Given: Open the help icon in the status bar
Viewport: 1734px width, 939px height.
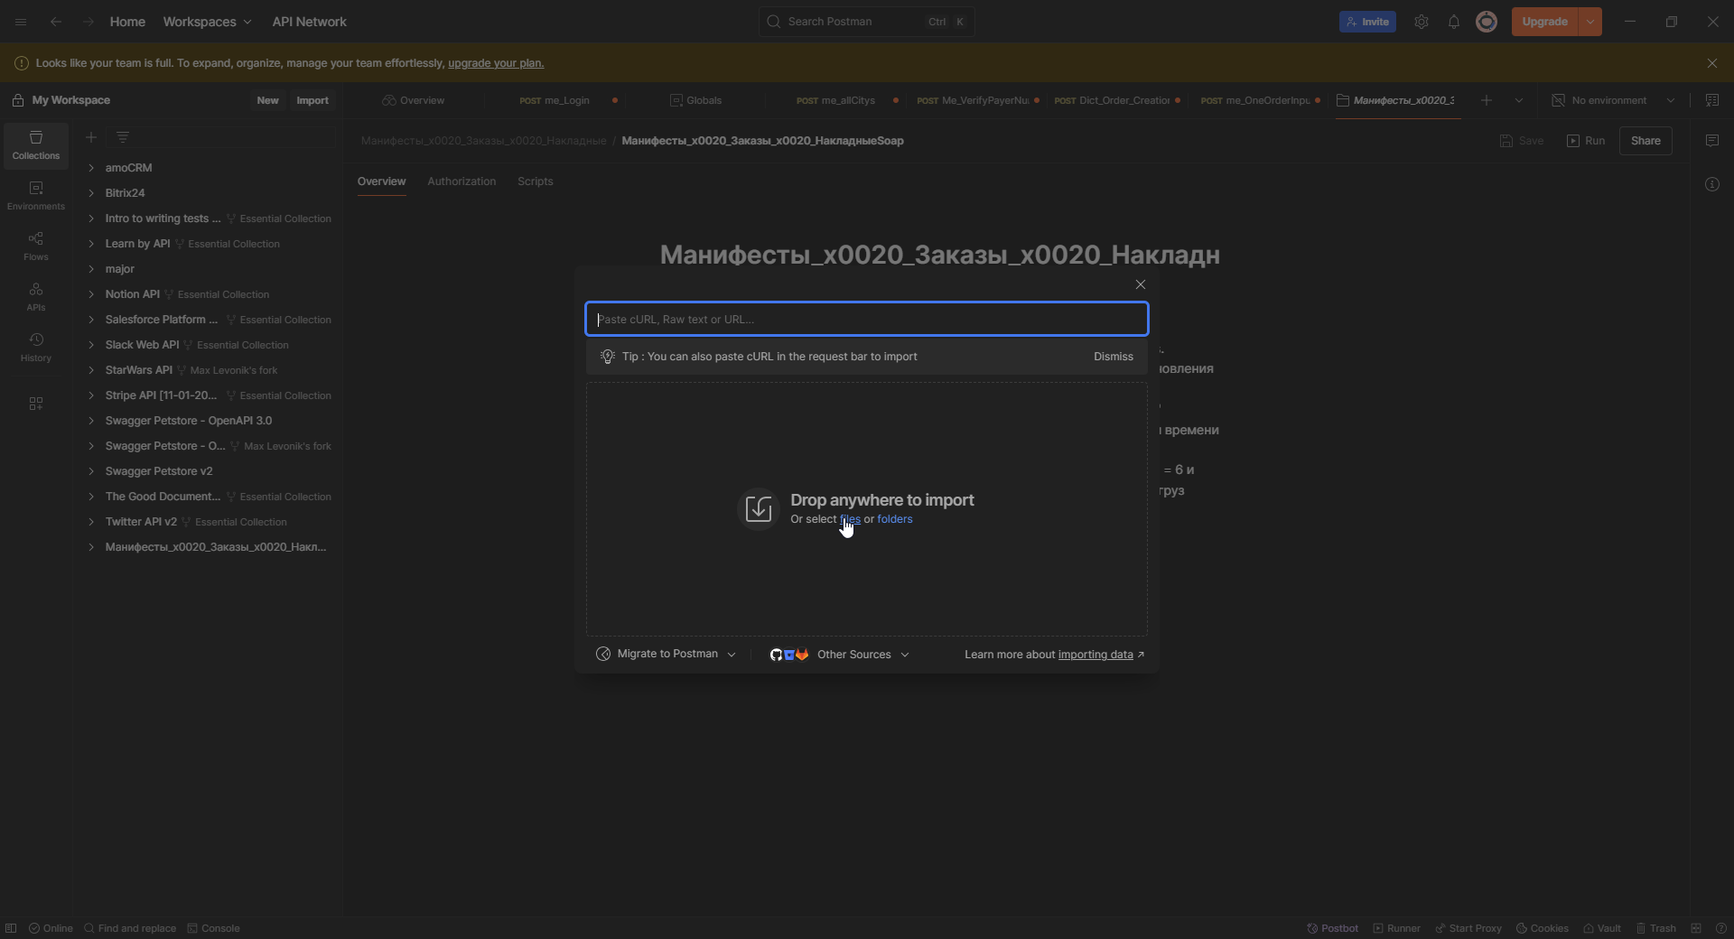Looking at the screenshot, I should (x=1720, y=928).
